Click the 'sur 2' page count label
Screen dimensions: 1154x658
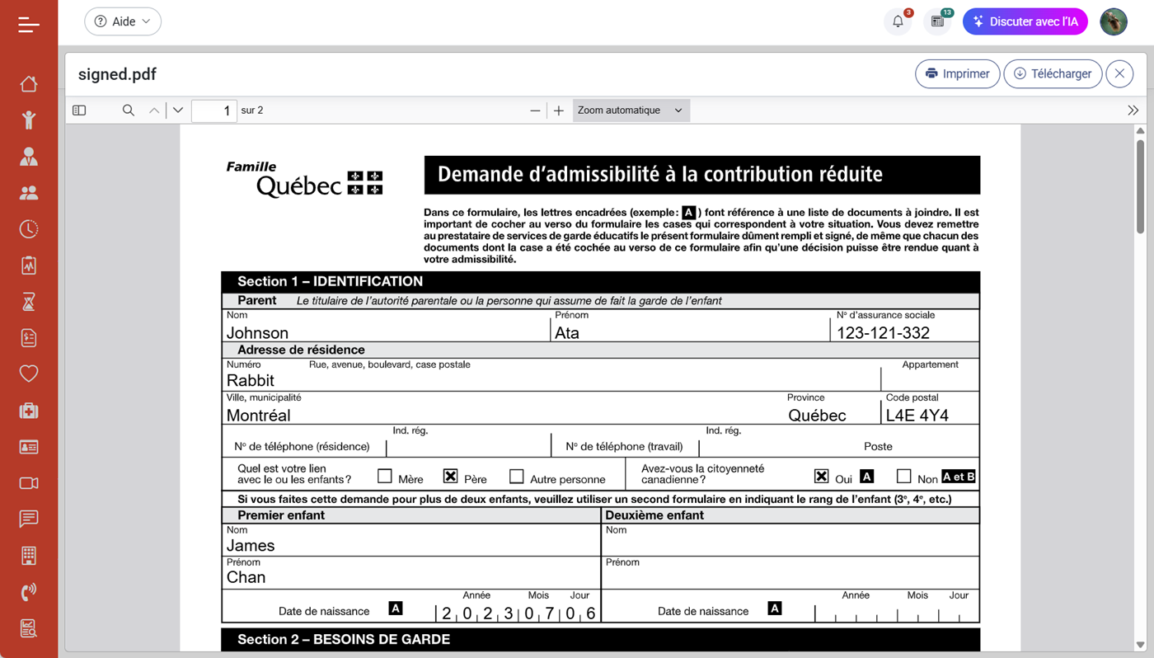[252, 110]
